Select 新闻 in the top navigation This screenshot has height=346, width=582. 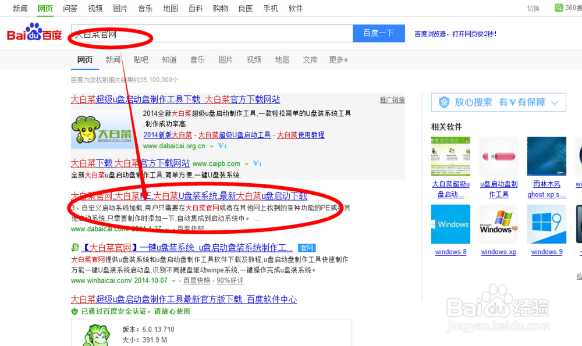tap(20, 8)
